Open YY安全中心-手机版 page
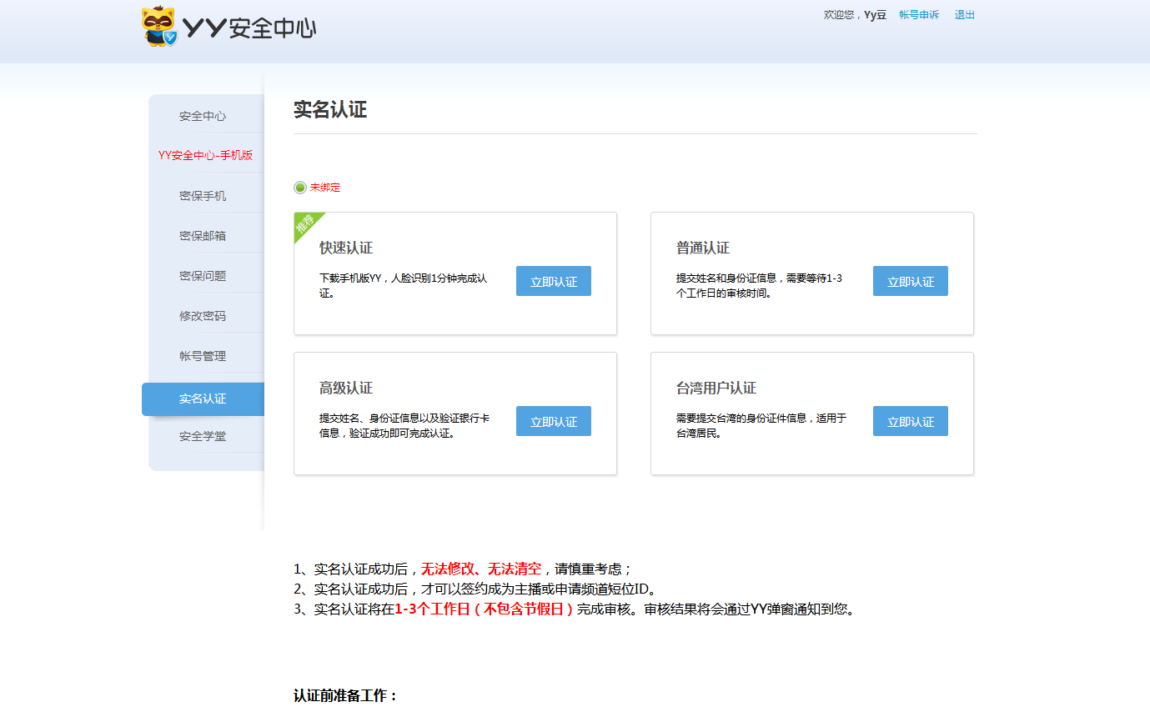This screenshot has width=1150, height=707. (x=204, y=154)
